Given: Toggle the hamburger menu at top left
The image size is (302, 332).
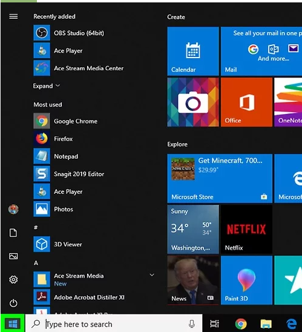Looking at the screenshot, I should (x=13, y=16).
